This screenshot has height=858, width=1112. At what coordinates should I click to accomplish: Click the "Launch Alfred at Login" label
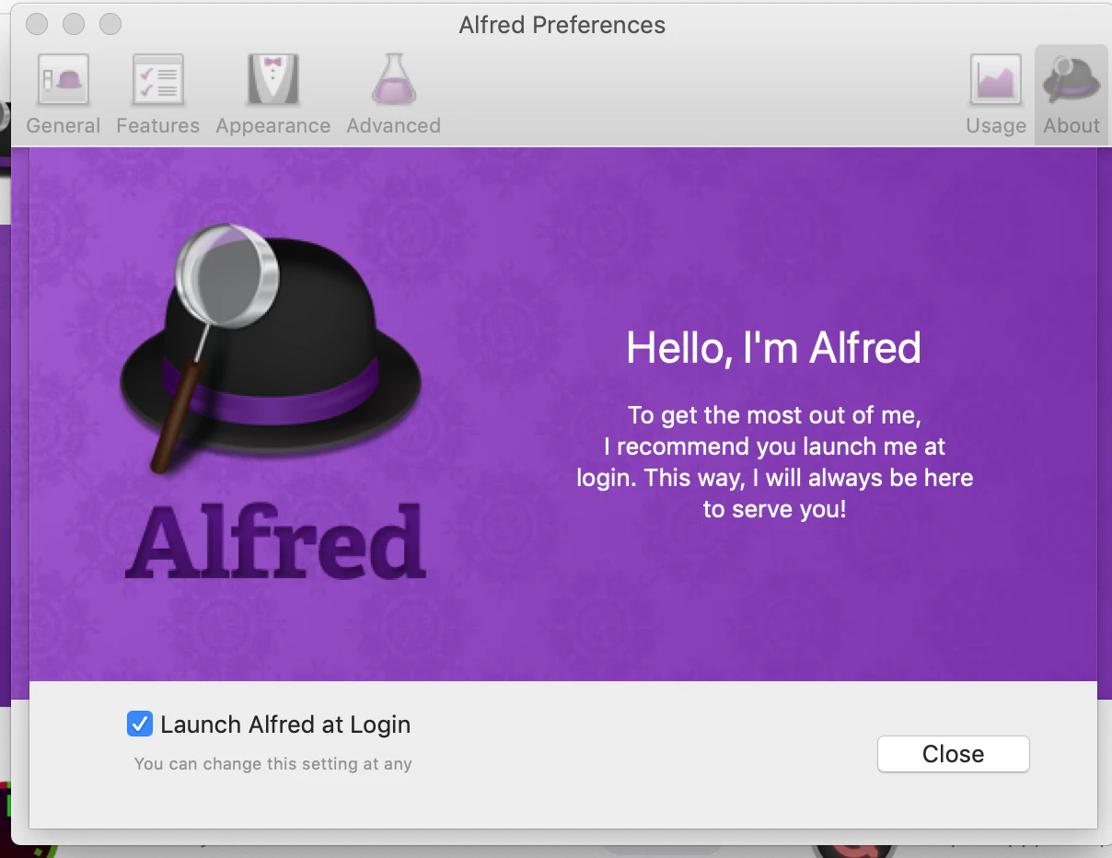(285, 725)
